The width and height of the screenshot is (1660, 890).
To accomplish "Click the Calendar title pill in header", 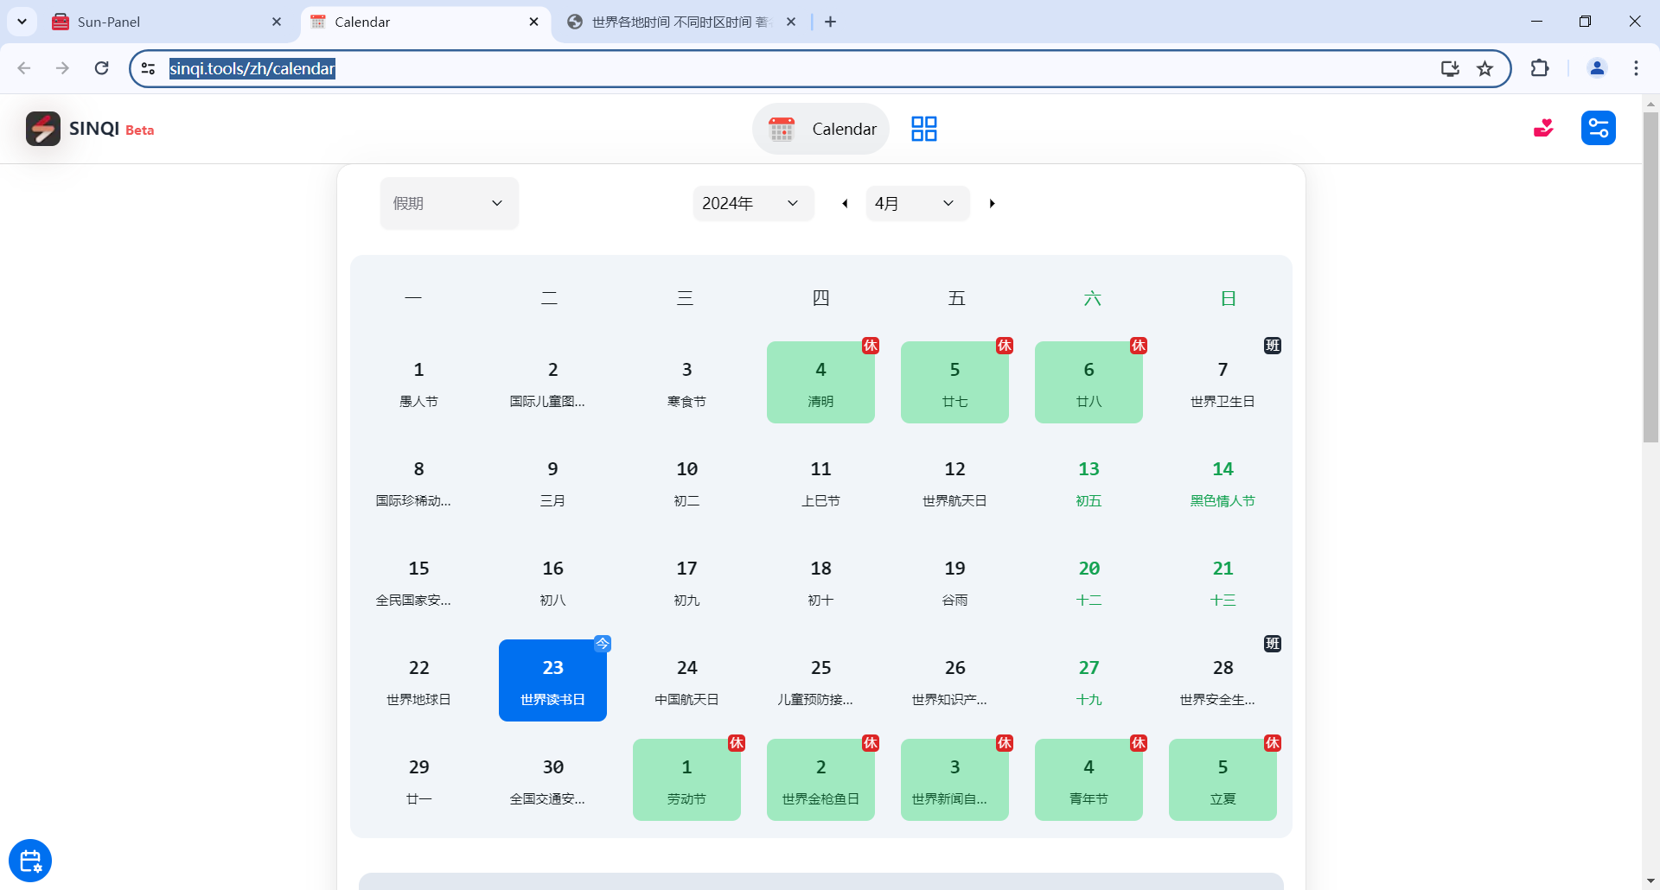I will [821, 129].
